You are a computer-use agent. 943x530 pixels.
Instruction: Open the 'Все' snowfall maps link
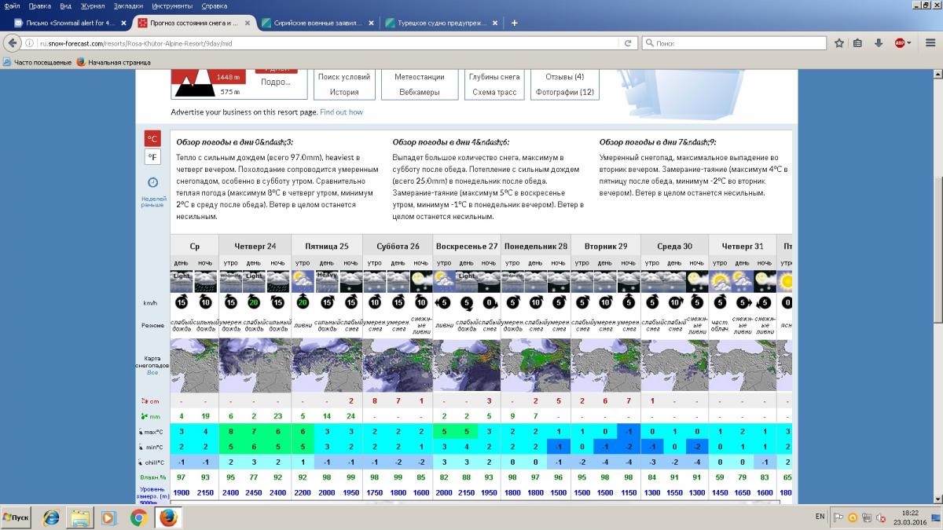(x=152, y=372)
